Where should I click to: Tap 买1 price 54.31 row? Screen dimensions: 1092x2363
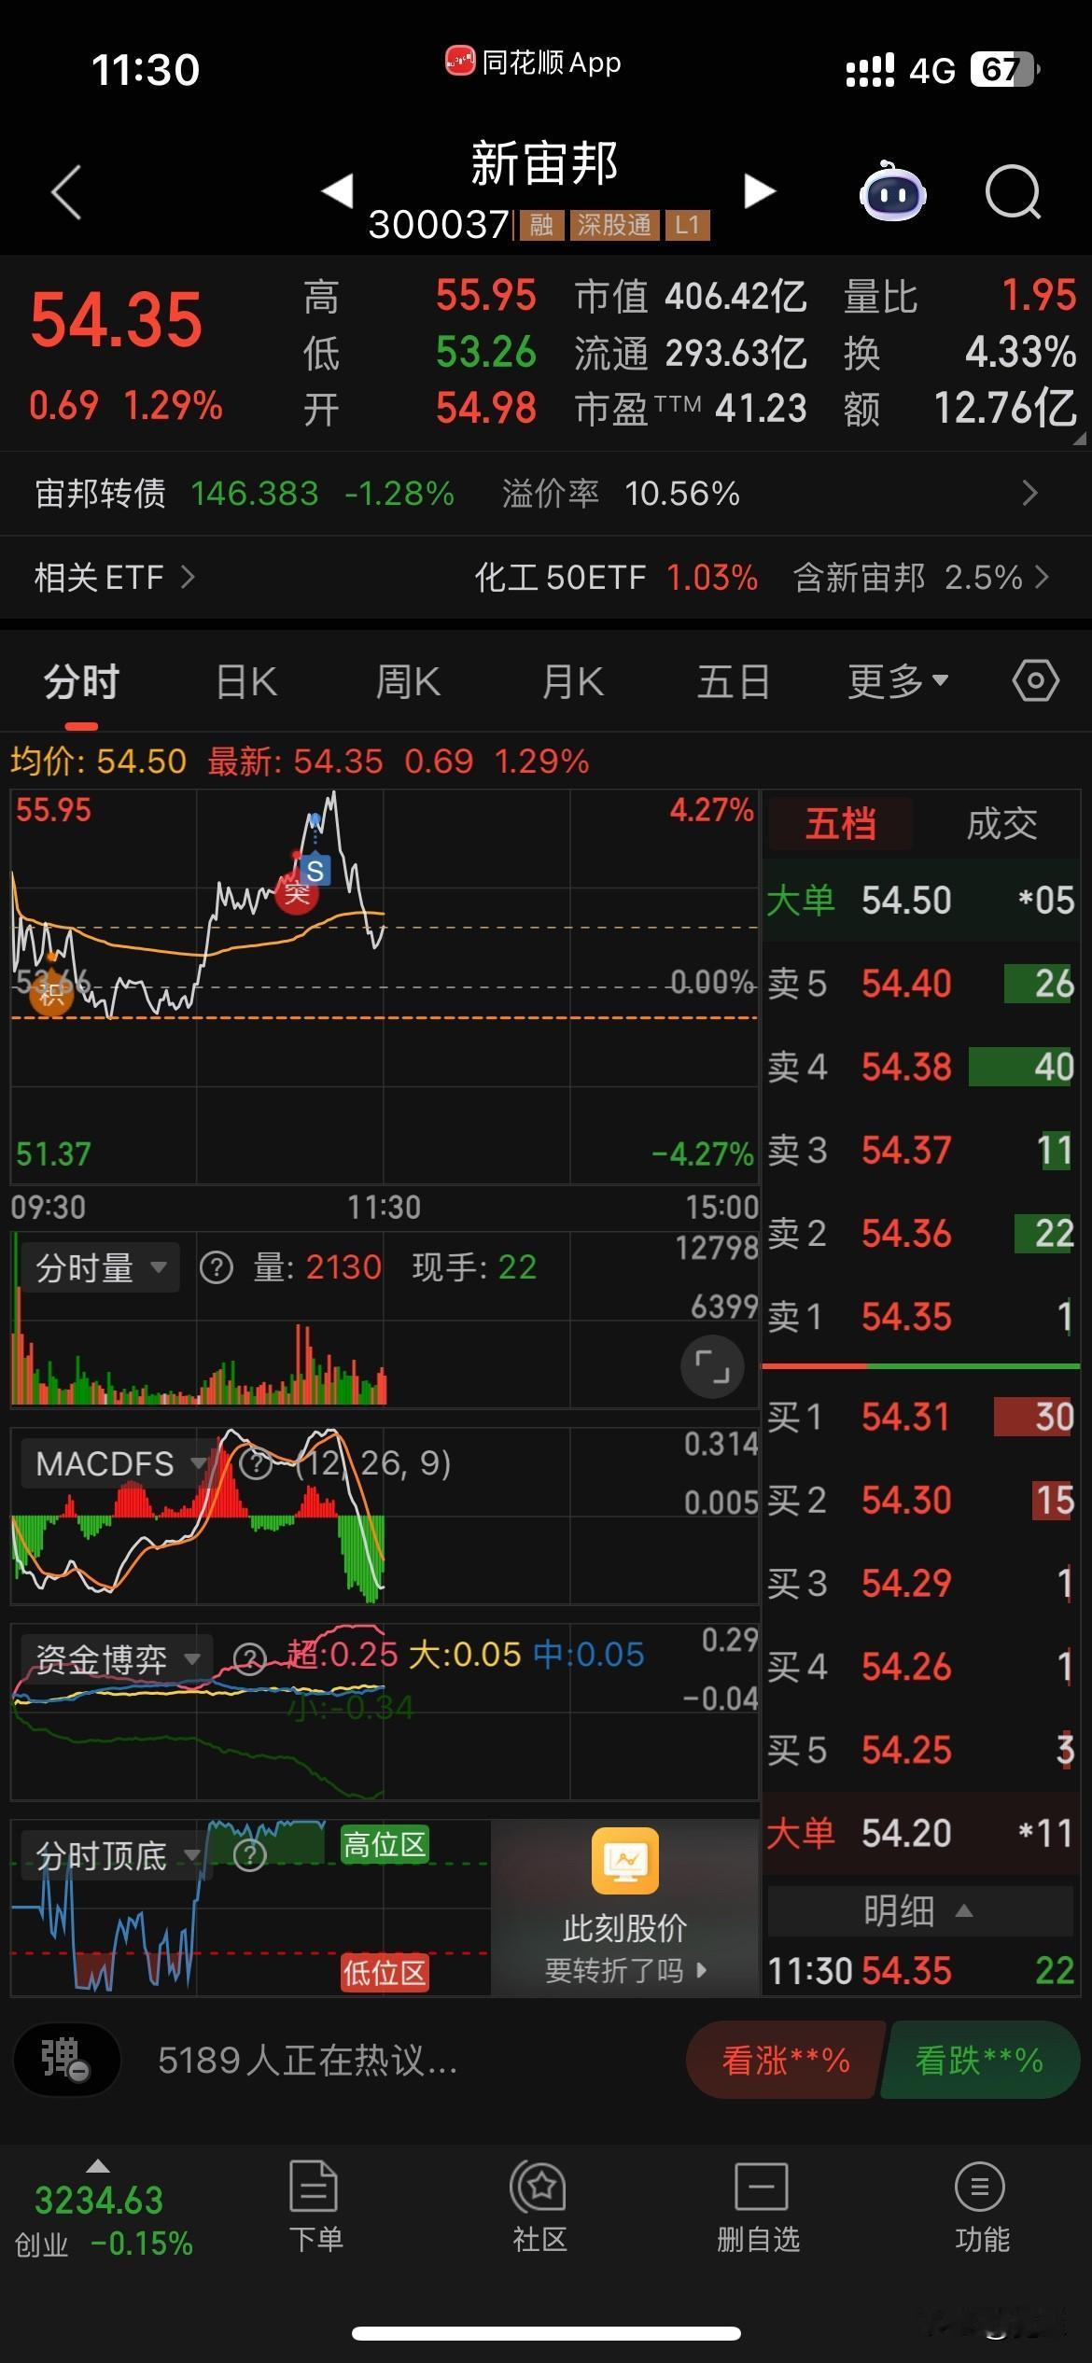coord(920,1417)
